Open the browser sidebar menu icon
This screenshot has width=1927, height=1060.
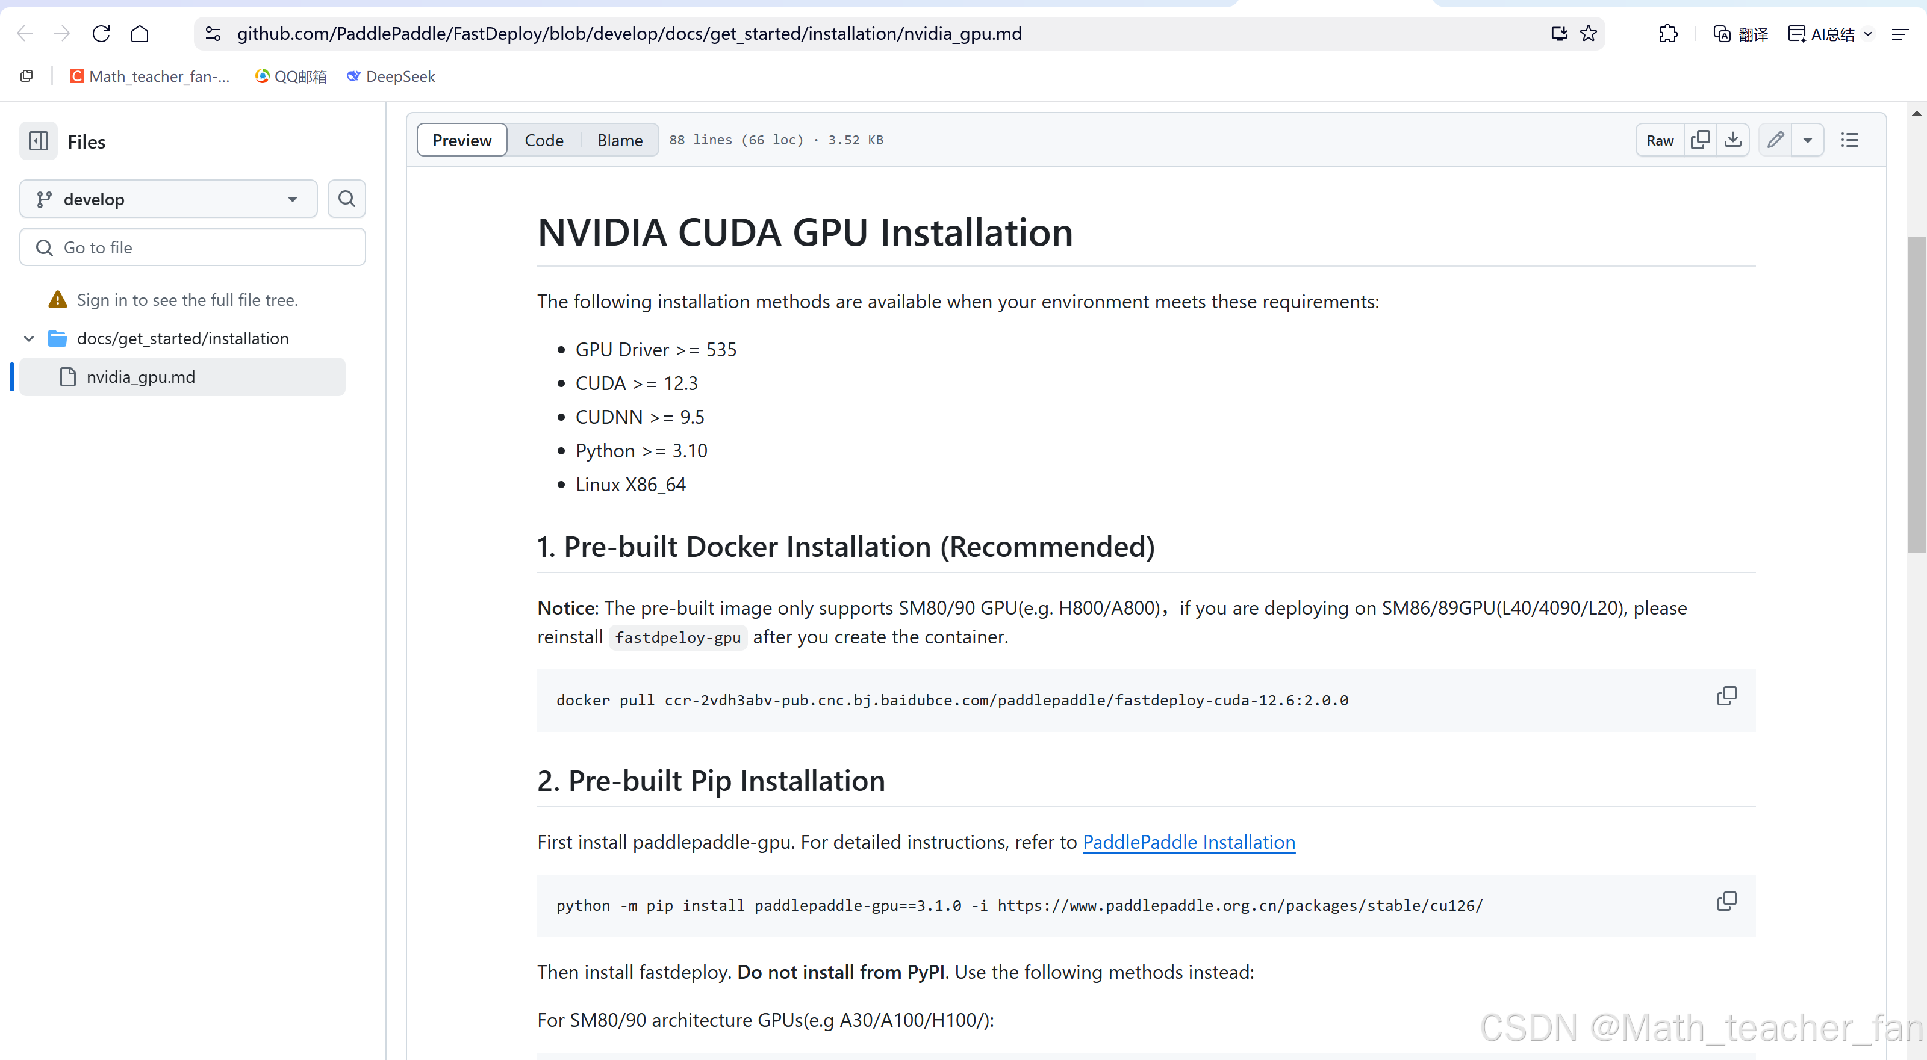pyautogui.click(x=1900, y=34)
